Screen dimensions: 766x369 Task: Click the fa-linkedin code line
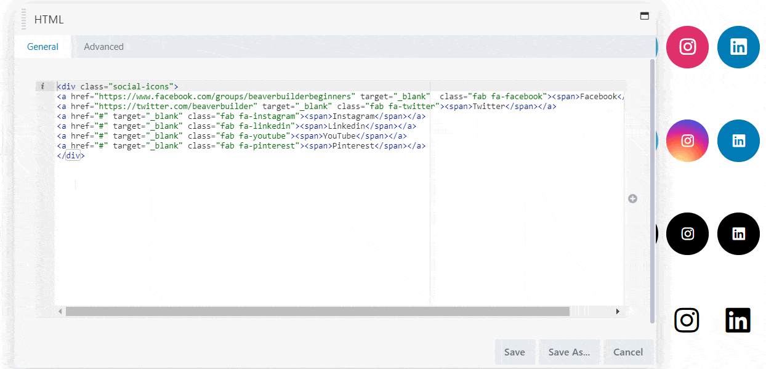[x=236, y=126]
